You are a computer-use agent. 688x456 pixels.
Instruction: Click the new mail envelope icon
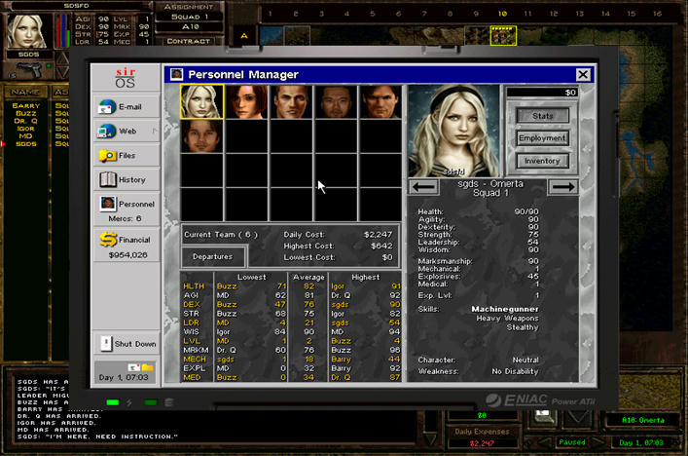134,366
